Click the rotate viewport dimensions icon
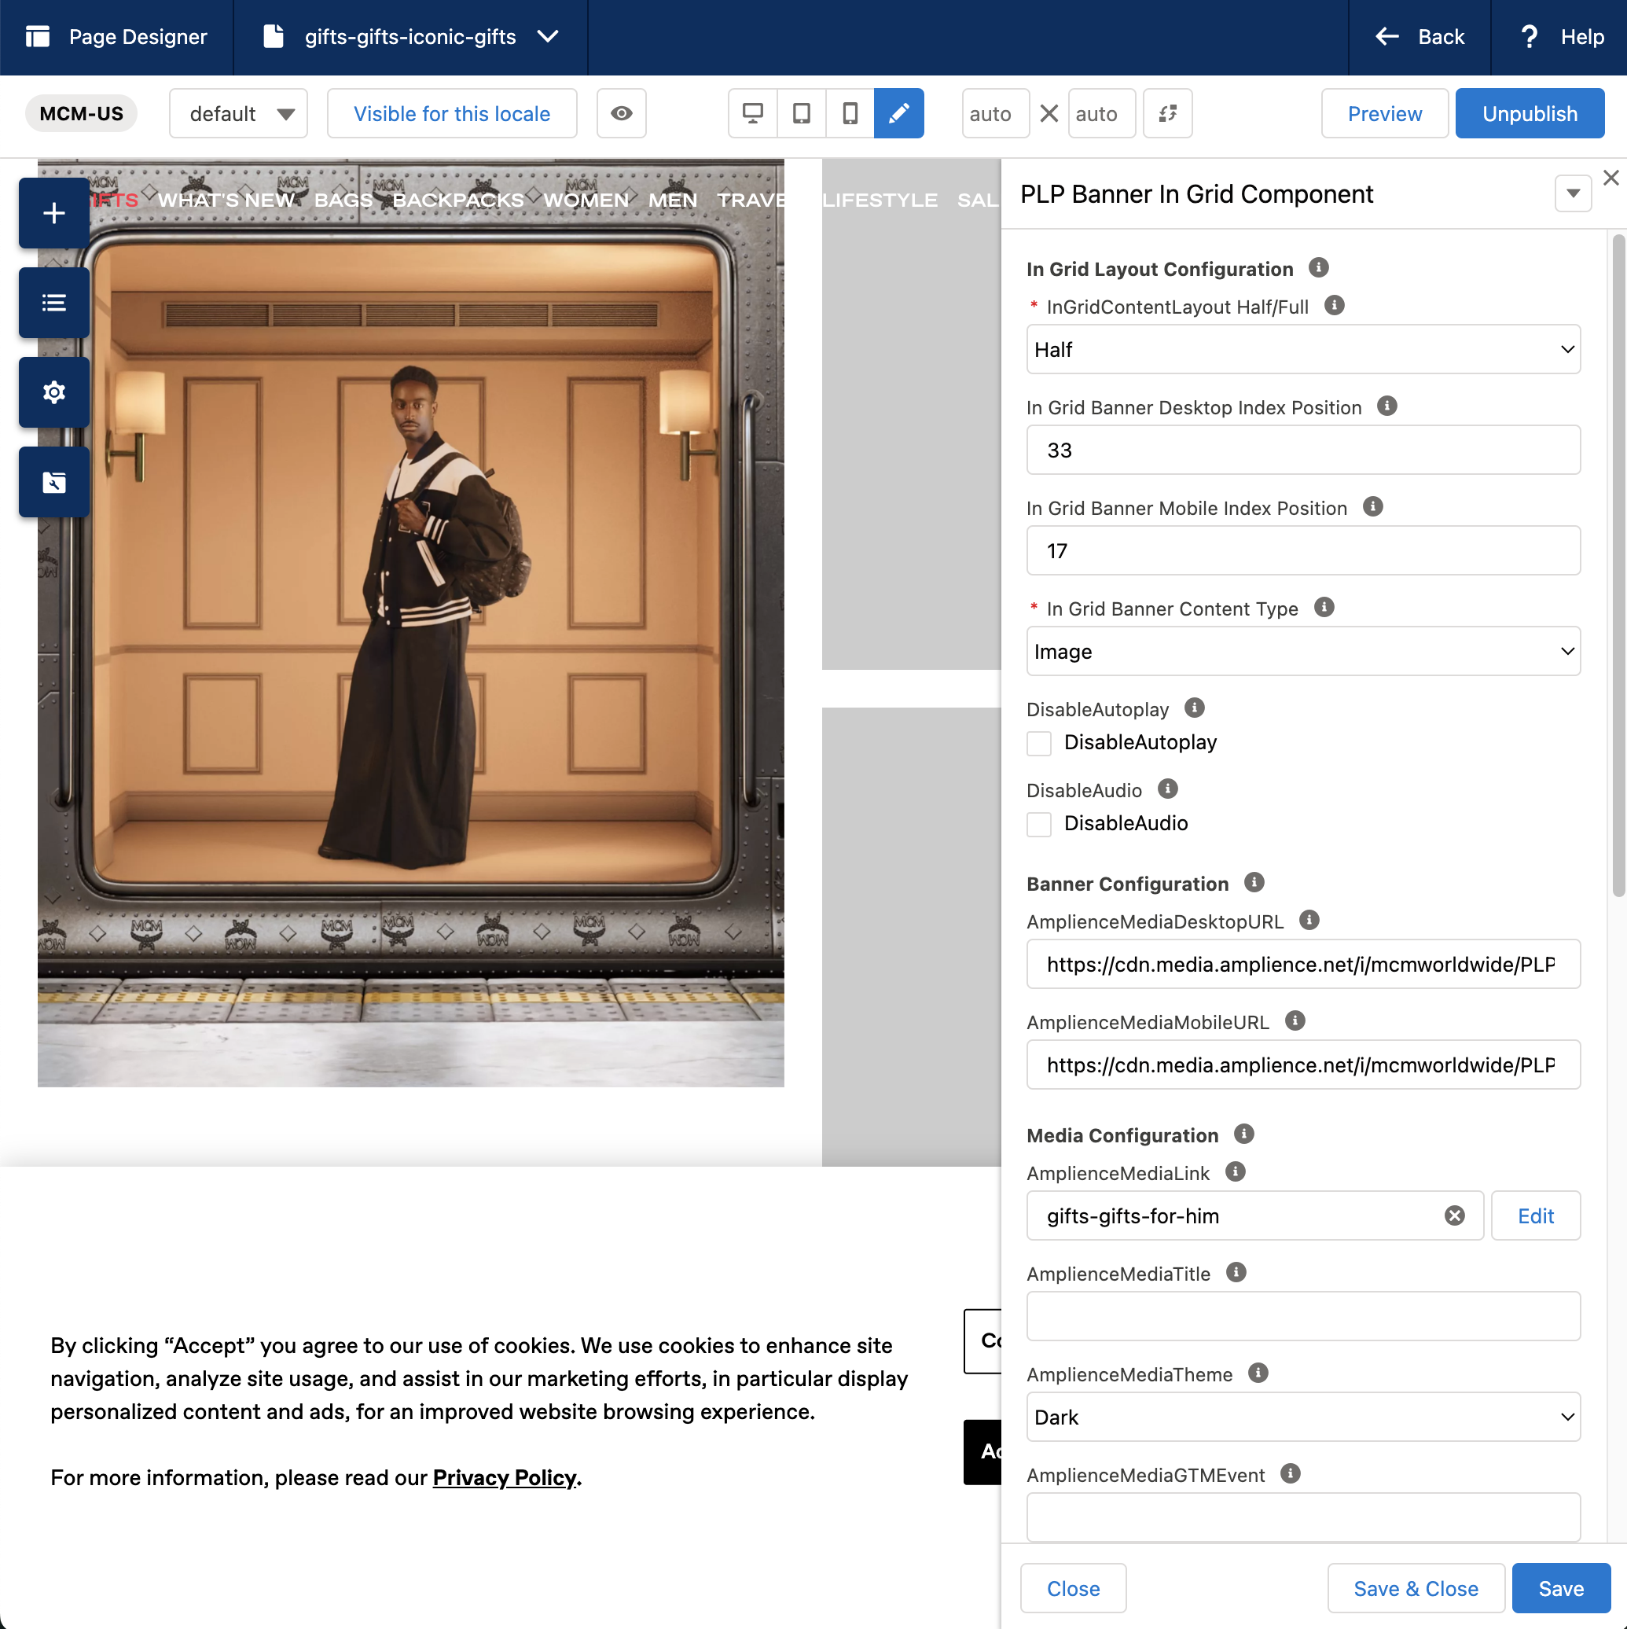The height and width of the screenshot is (1629, 1627). [1166, 113]
